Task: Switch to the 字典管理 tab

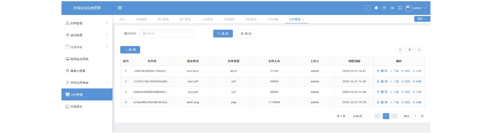Action: 229,19
